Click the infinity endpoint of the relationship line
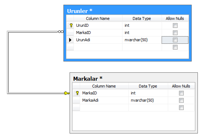 [61, 32]
